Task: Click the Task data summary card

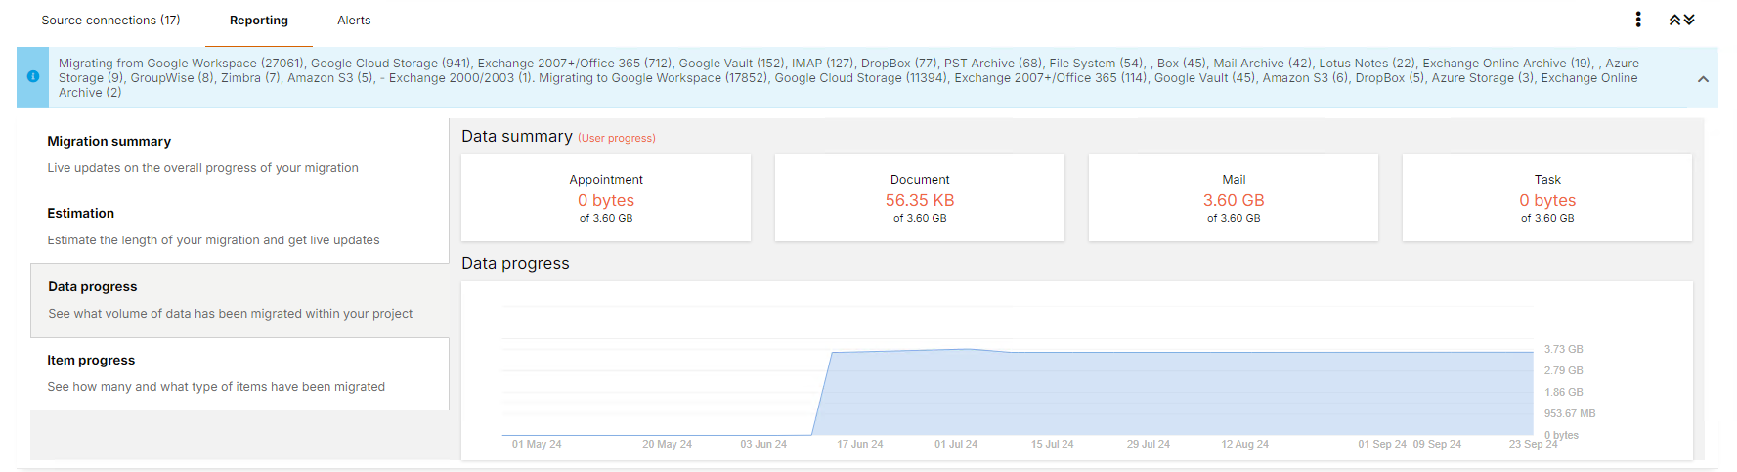Action: coord(1547,197)
